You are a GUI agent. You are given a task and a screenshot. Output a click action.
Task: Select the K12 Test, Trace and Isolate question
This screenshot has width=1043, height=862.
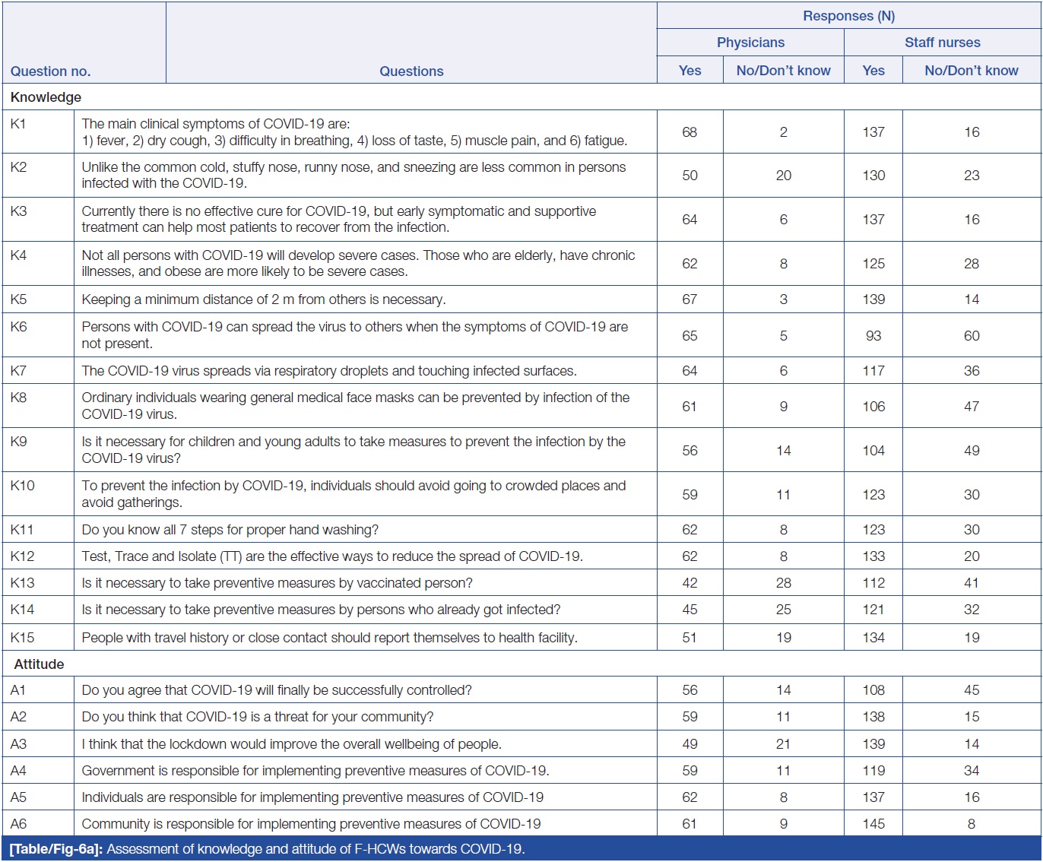coord(331,556)
